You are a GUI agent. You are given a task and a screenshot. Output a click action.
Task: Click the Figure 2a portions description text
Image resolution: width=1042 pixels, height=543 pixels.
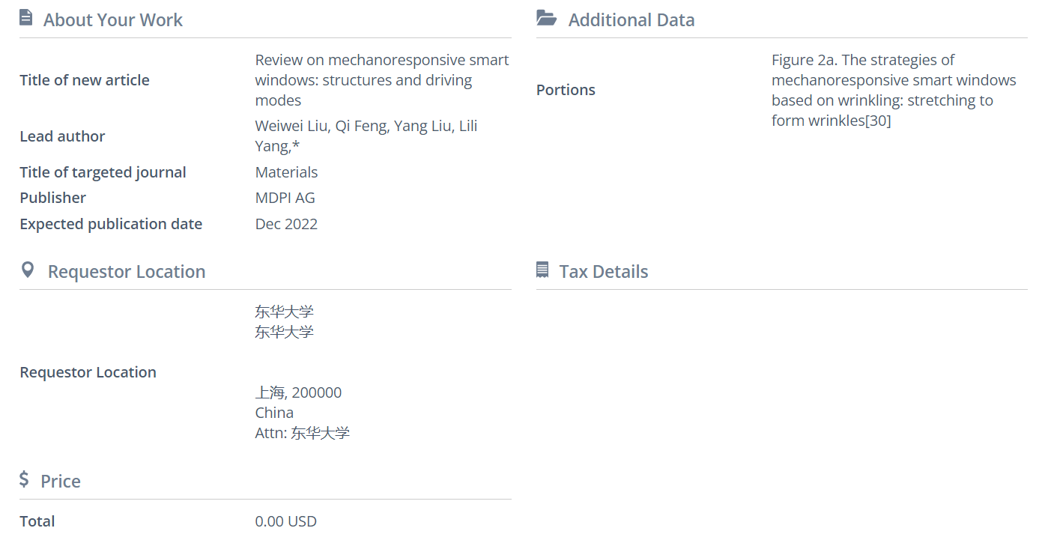(x=893, y=90)
